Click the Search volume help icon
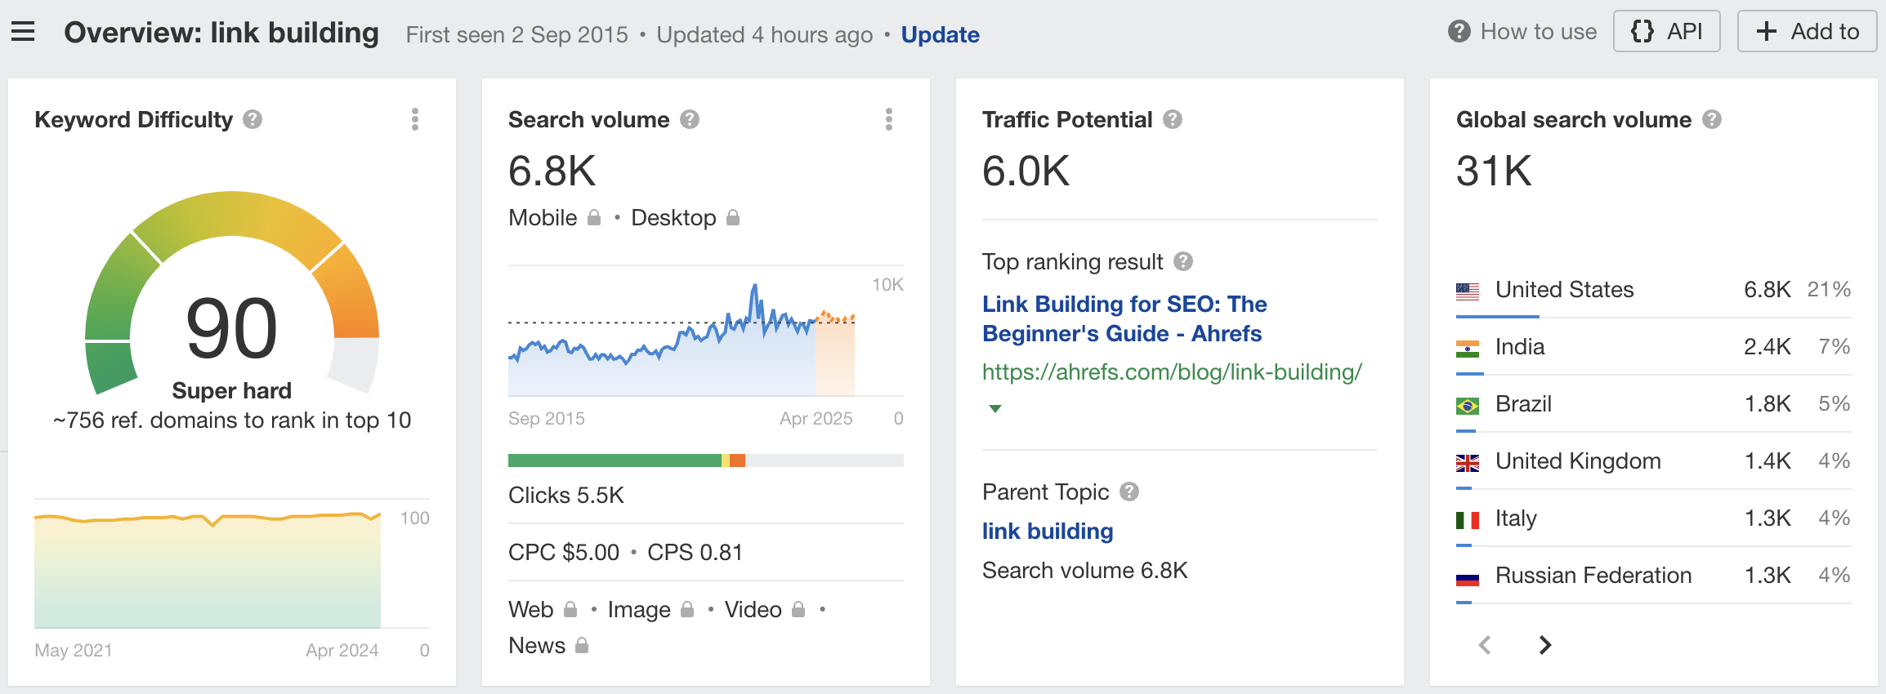This screenshot has width=1886, height=694. click(690, 120)
